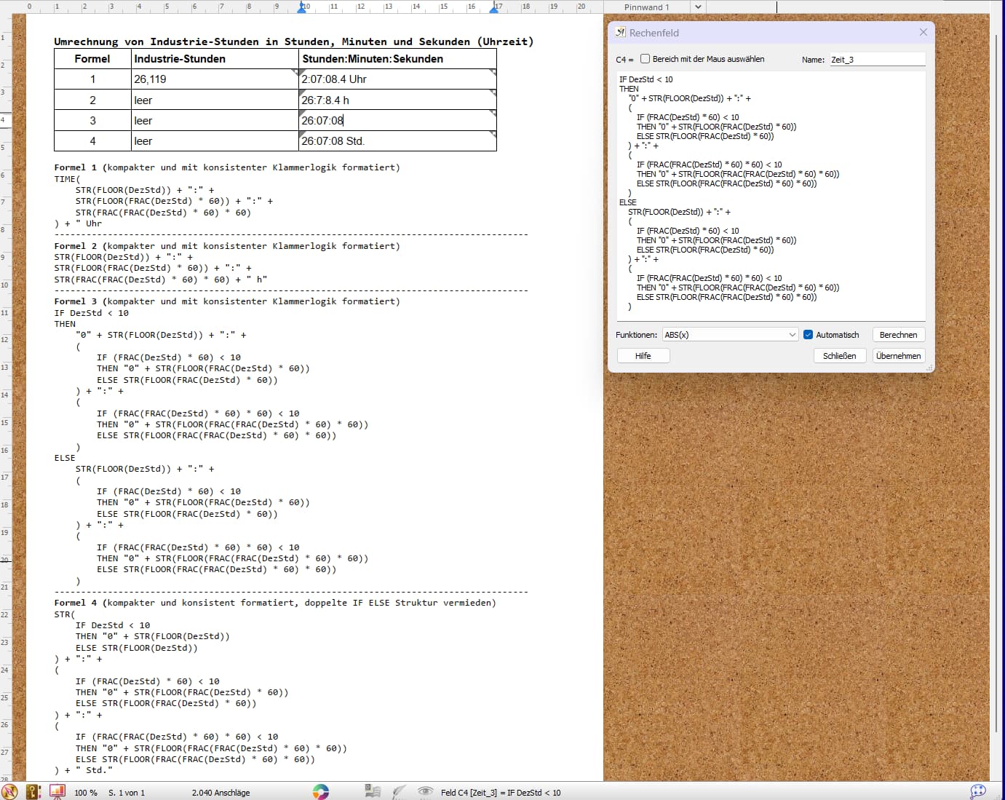1005x800 pixels.
Task: Select the Pinnwand 1 tab
Action: [x=646, y=7]
